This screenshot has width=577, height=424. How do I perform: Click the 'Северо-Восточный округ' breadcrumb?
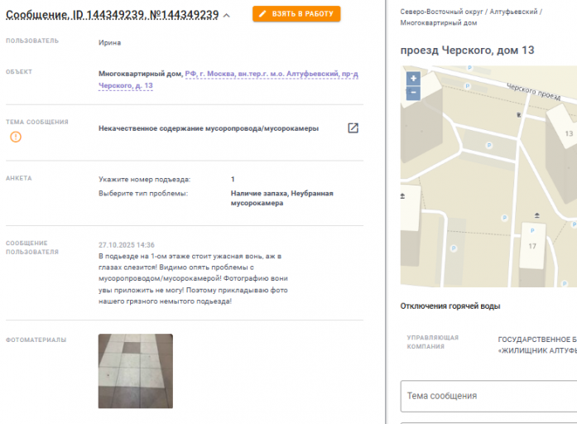[x=441, y=12]
